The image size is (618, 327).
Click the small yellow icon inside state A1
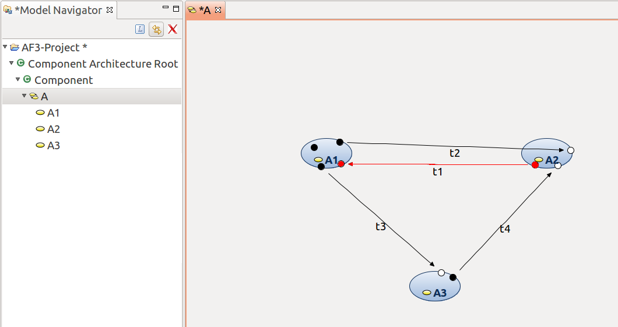point(318,160)
